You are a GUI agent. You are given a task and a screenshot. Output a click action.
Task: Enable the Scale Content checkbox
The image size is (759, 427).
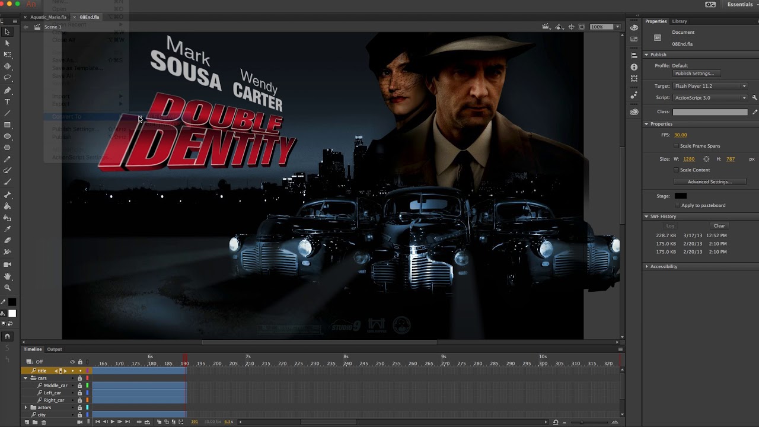coord(676,170)
